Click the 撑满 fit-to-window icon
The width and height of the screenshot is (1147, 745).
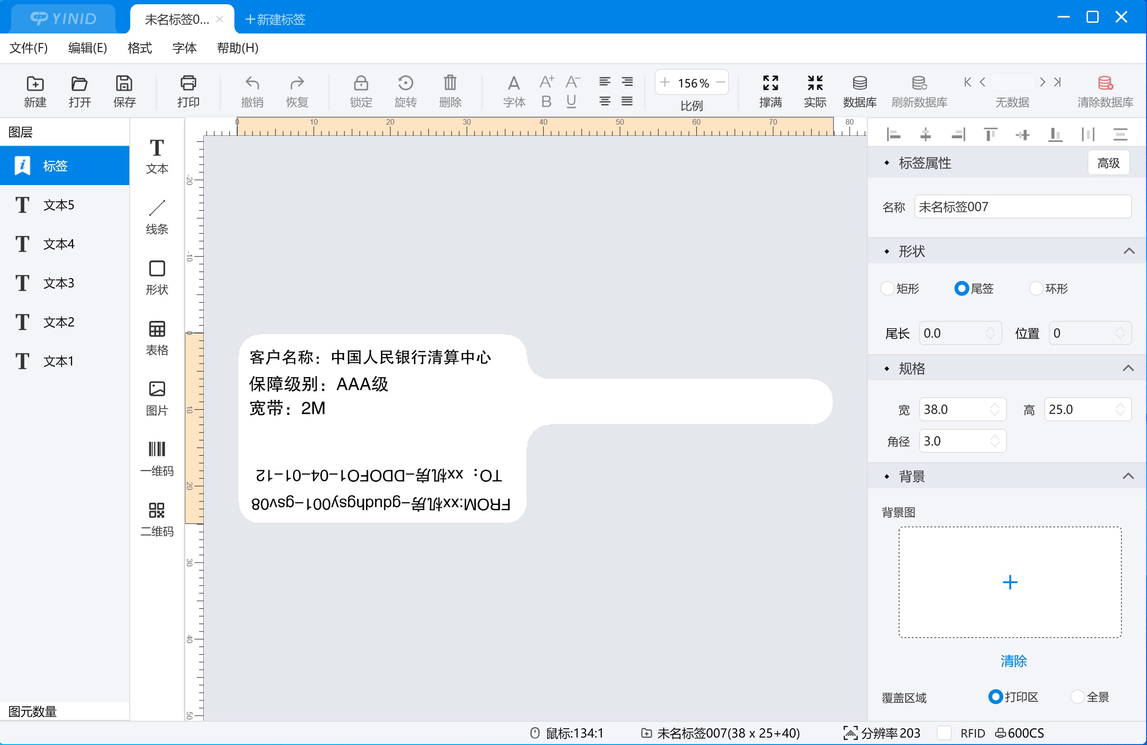(770, 83)
